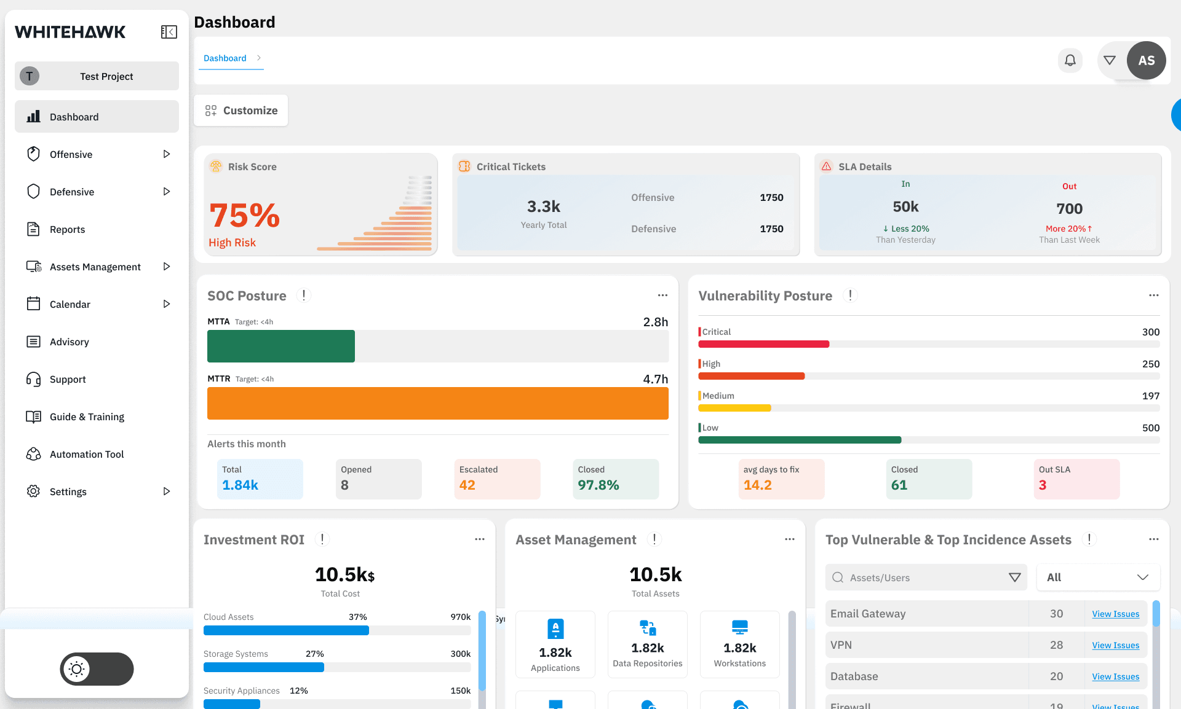The height and width of the screenshot is (709, 1181).
Task: Click the Workstations asset card
Action: click(x=740, y=644)
